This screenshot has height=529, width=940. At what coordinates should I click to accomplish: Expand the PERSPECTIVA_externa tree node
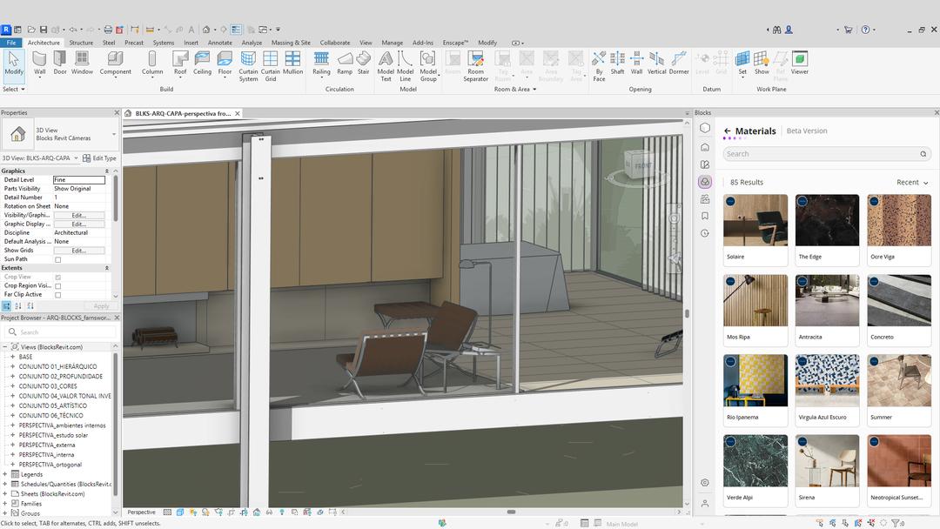(x=12, y=445)
